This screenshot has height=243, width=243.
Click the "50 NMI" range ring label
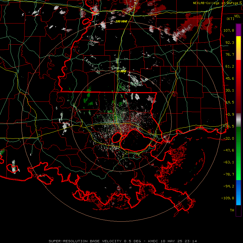121,71
